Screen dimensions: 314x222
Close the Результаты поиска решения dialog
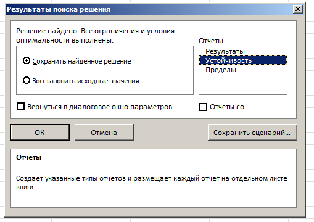pyautogui.click(x=298, y=9)
